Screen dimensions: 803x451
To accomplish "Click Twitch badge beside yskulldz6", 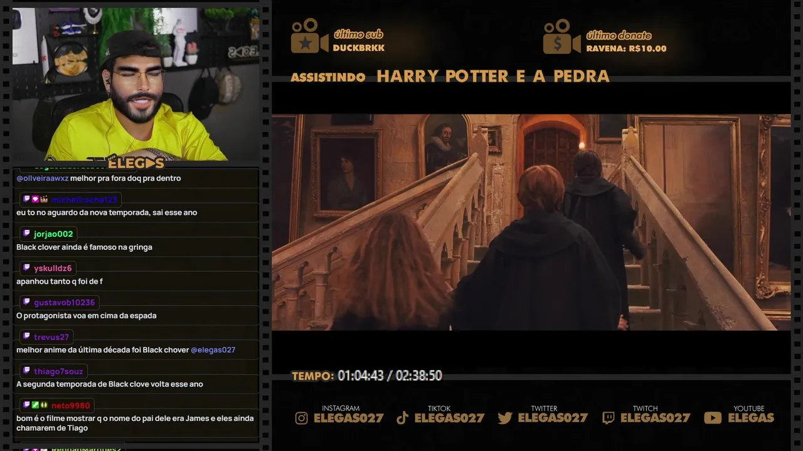I will [x=26, y=268].
